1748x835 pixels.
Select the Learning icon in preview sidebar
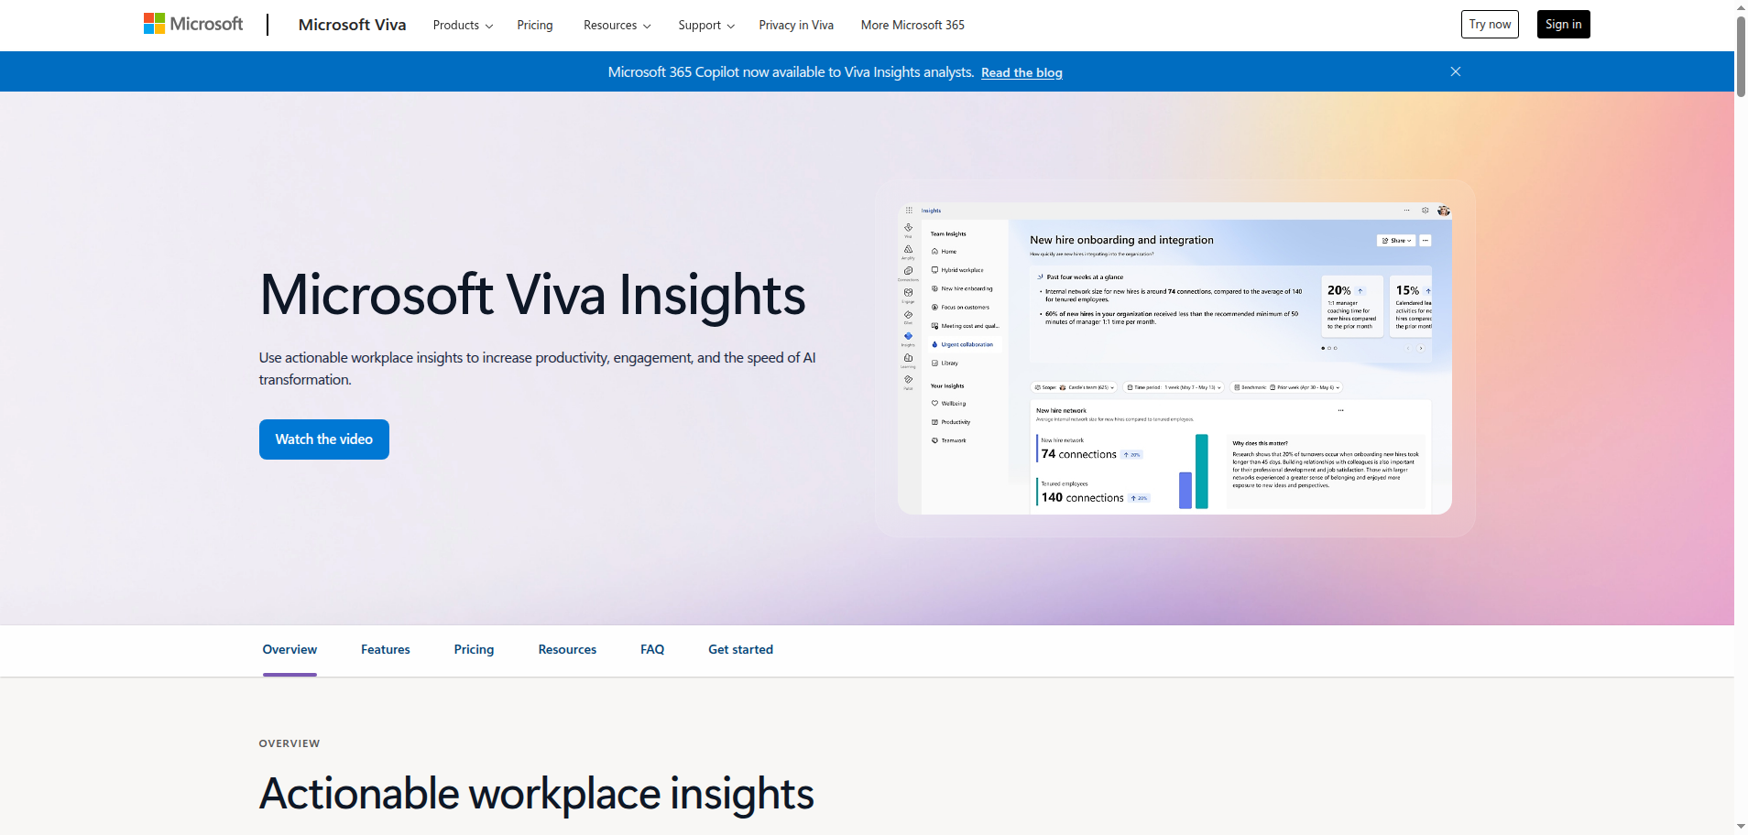click(x=908, y=359)
